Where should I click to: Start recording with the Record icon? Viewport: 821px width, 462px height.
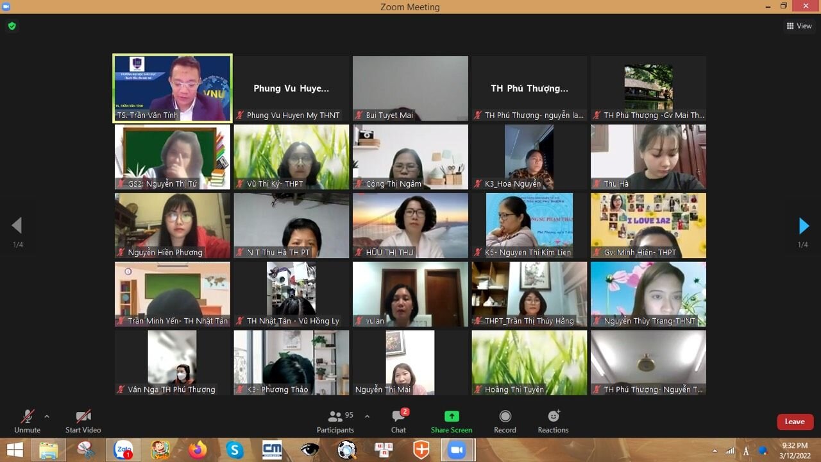click(505, 422)
